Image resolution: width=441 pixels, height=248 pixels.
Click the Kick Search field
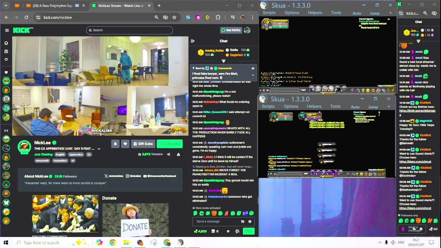(129, 30)
